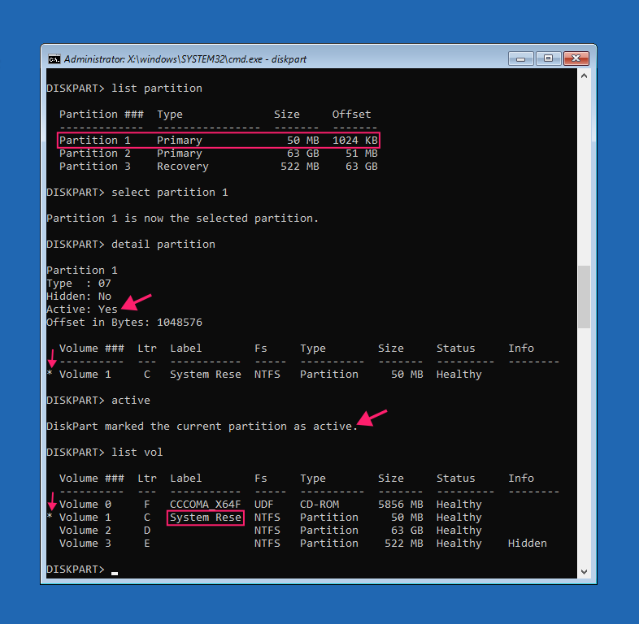Maximize the diskpart command window

coord(548,58)
